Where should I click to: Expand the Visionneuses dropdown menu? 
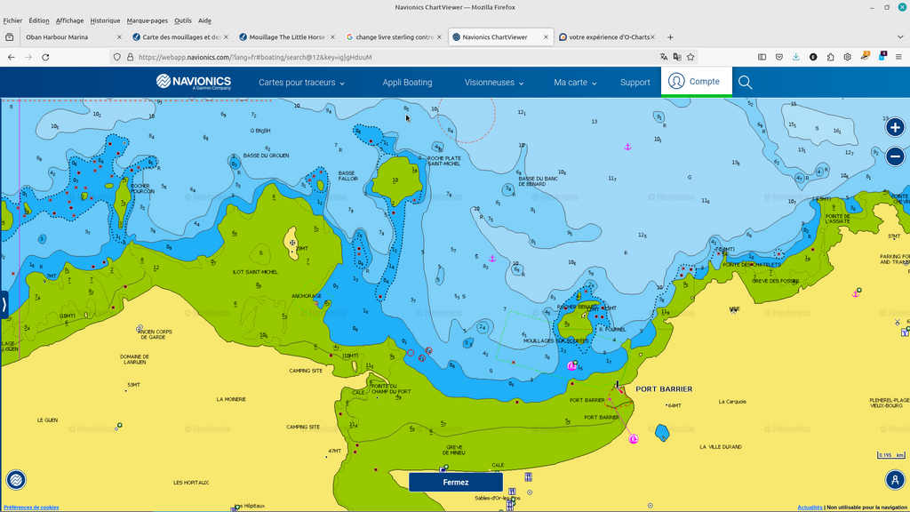(494, 83)
